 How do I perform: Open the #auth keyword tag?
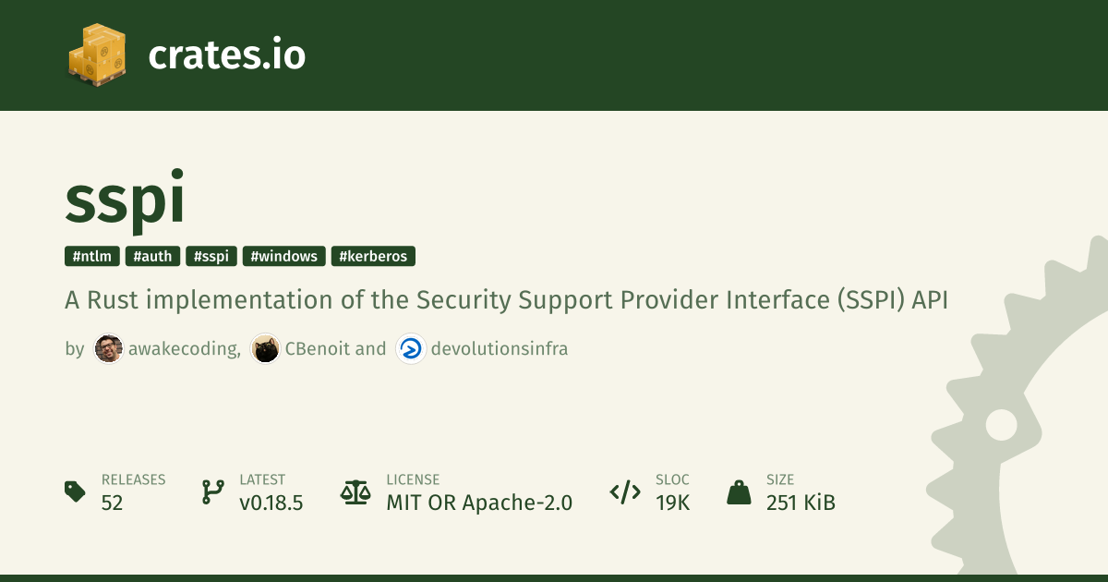pyautogui.click(x=152, y=256)
